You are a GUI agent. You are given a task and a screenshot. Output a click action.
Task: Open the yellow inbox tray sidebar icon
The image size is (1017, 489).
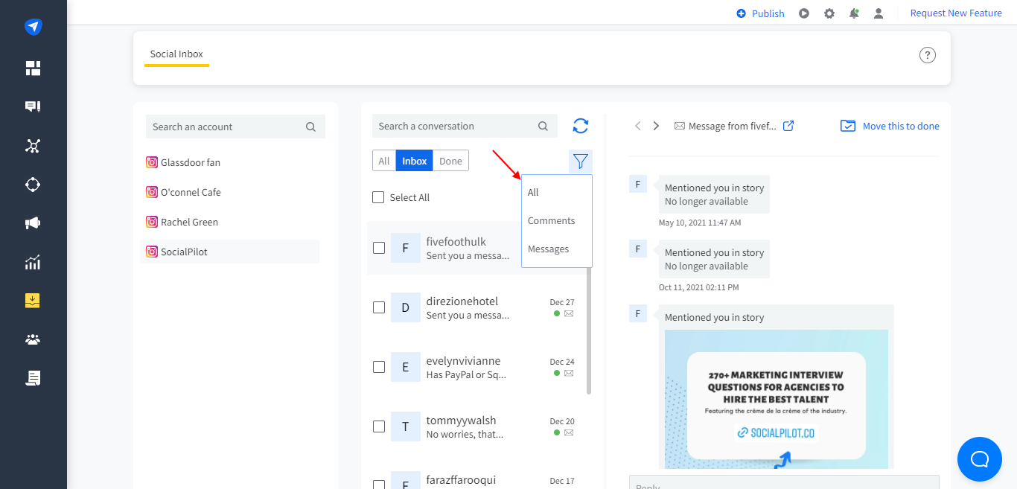click(33, 301)
